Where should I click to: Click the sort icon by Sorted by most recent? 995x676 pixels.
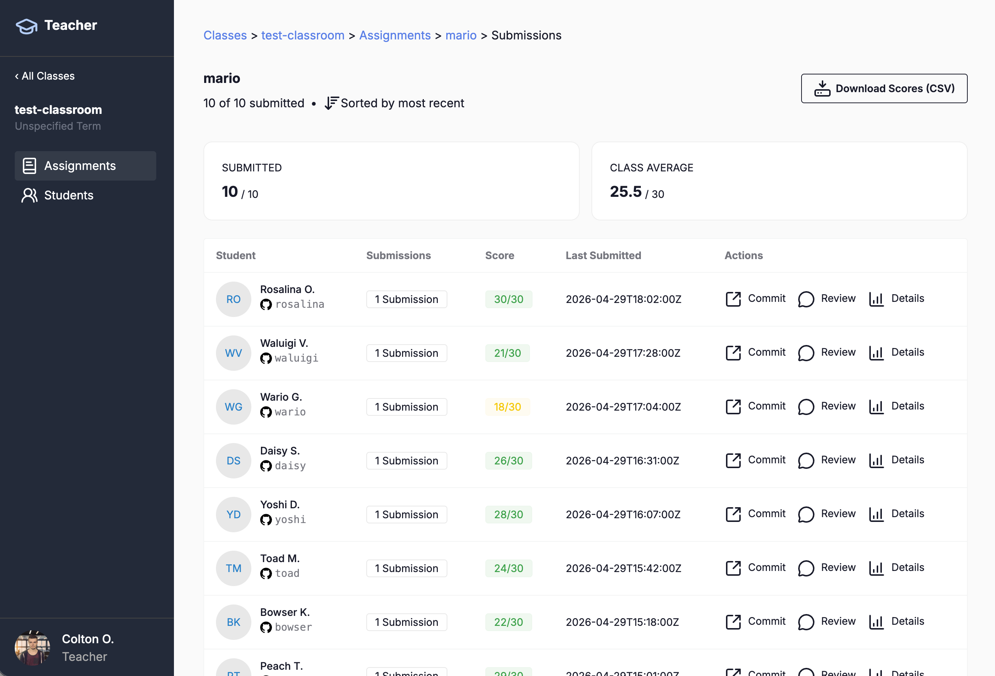pos(331,103)
